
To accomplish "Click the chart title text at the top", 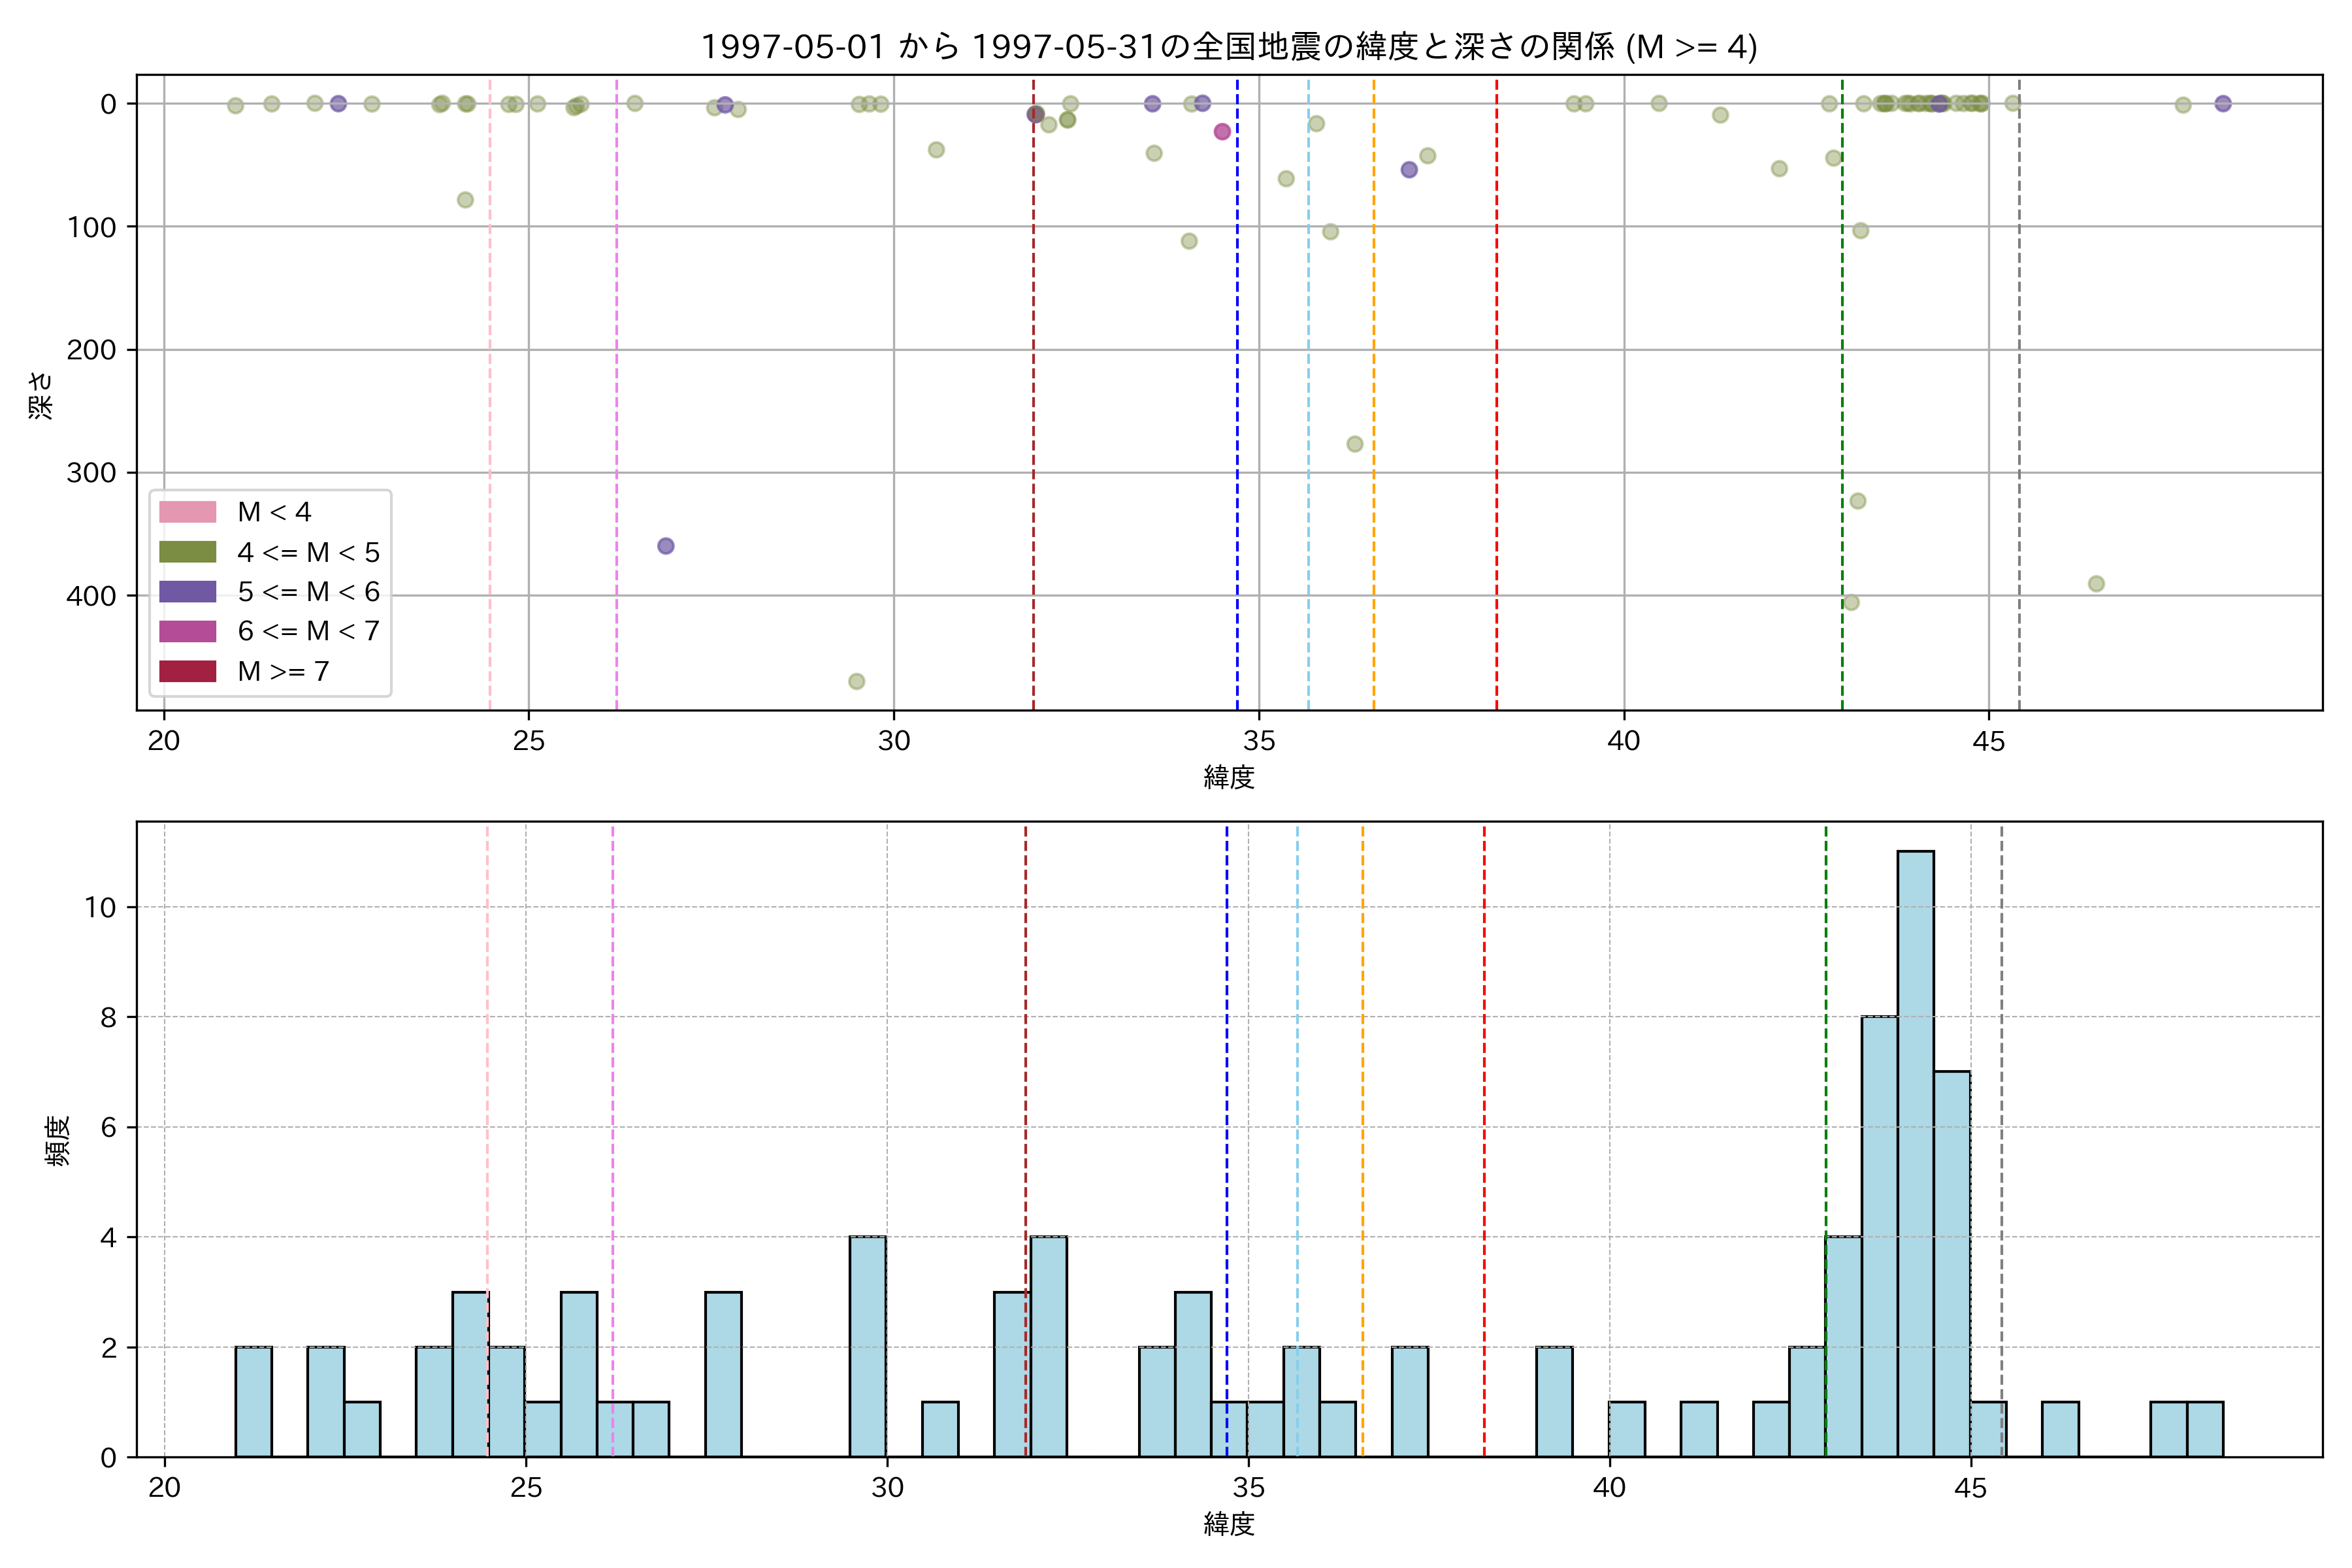I will pyautogui.click(x=1228, y=46).
